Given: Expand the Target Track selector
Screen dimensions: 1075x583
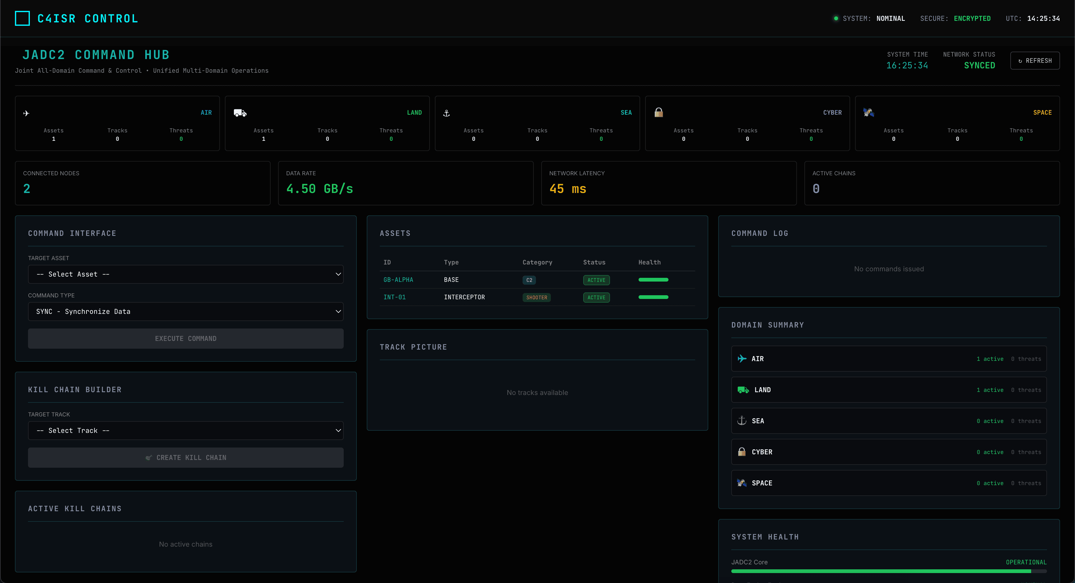Looking at the screenshot, I should tap(186, 430).
